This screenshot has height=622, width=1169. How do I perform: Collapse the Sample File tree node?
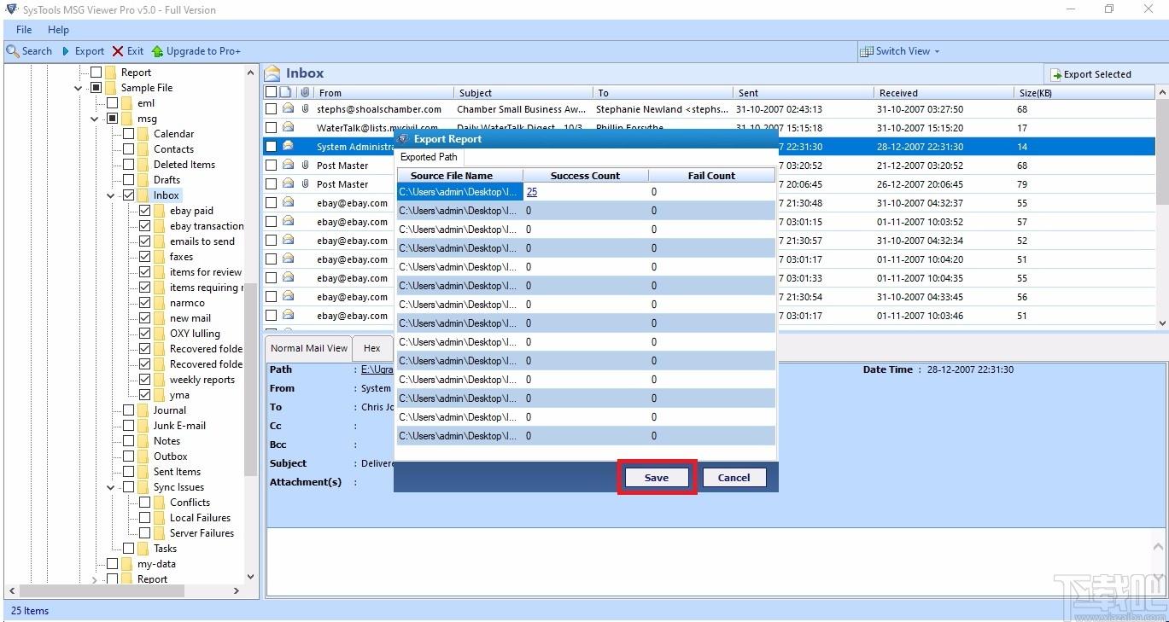pos(79,88)
